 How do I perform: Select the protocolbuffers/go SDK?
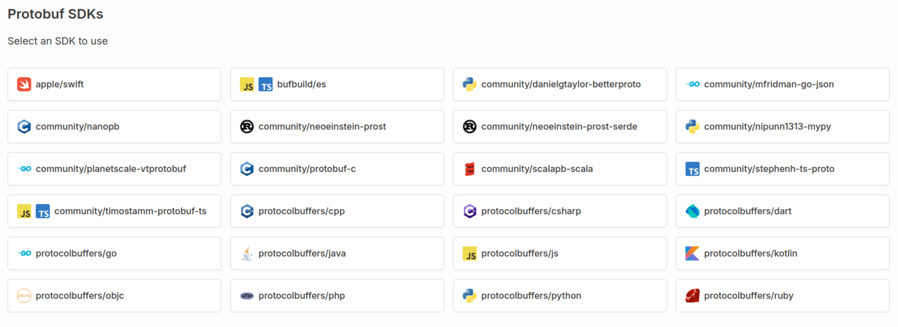114,253
